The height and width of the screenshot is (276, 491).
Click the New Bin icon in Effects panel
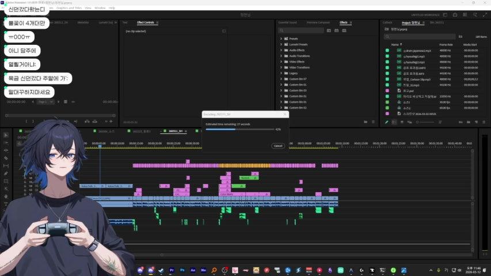366,122
